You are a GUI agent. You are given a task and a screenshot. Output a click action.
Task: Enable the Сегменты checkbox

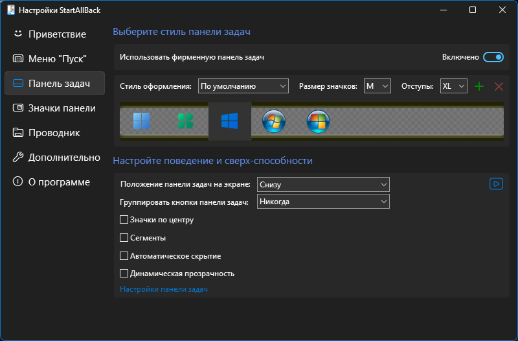(x=124, y=237)
